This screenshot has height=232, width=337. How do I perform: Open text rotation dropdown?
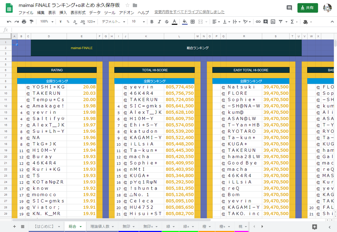[247, 22]
